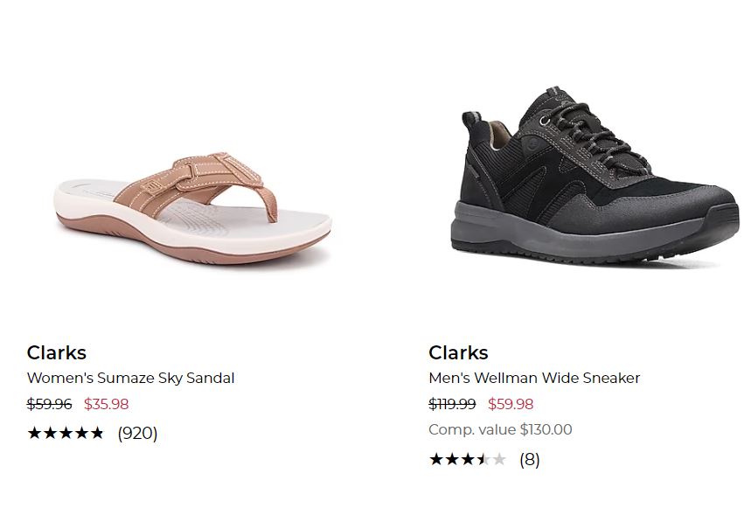
Task: Click the Comp. value $130.00 text
Action: click(x=500, y=429)
